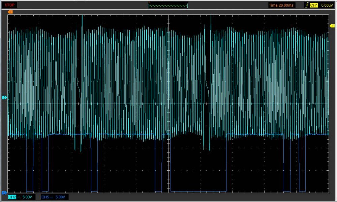This screenshot has width=337, height=202.
Task: Select the blue channel 5 ground level marker
Action: 4,193
